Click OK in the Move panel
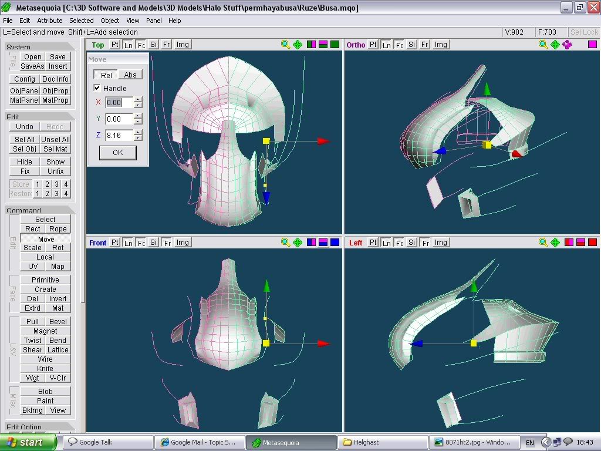Viewport: 601px width, 451px height. pyautogui.click(x=117, y=152)
